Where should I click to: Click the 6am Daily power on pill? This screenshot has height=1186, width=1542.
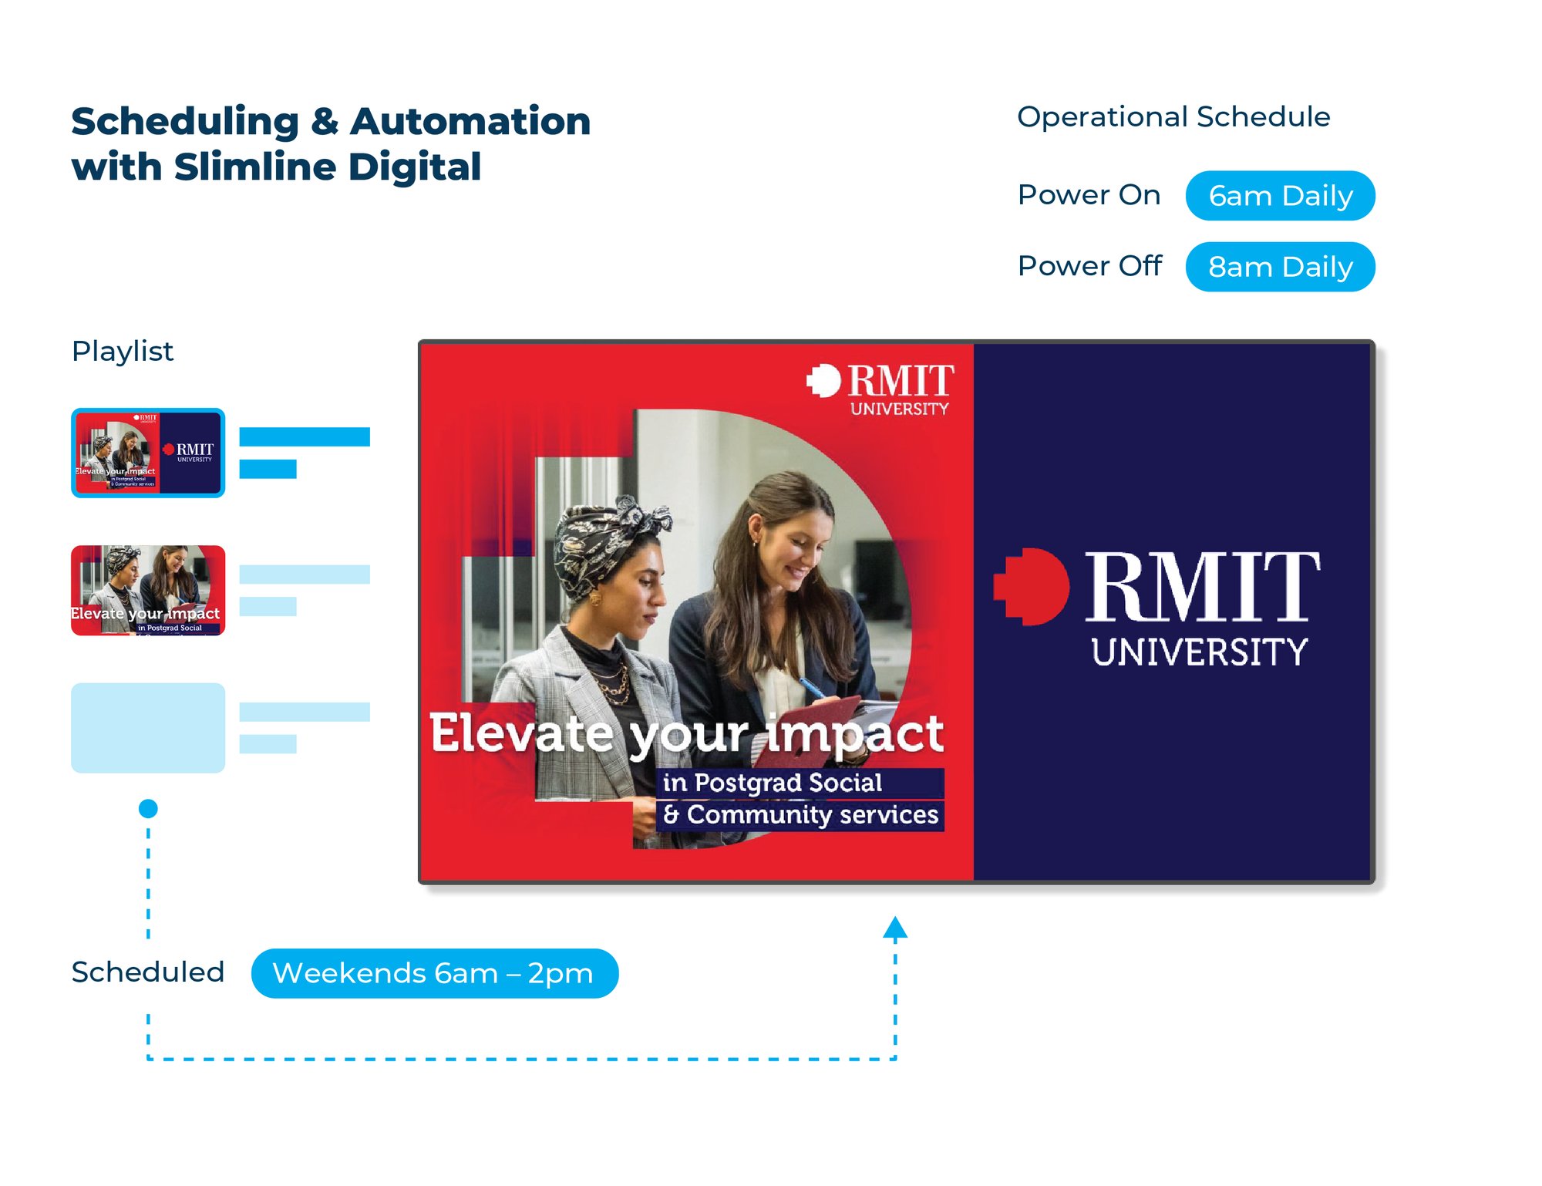coord(1280,196)
